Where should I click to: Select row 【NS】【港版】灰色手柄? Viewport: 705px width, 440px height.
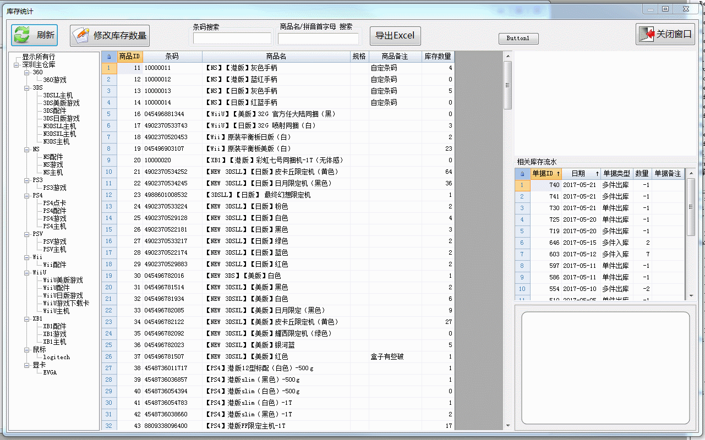pyautogui.click(x=278, y=68)
